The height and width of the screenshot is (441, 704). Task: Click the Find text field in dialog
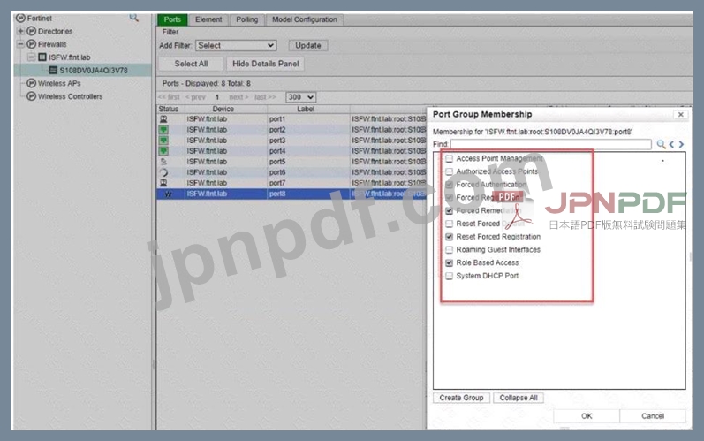pos(551,144)
